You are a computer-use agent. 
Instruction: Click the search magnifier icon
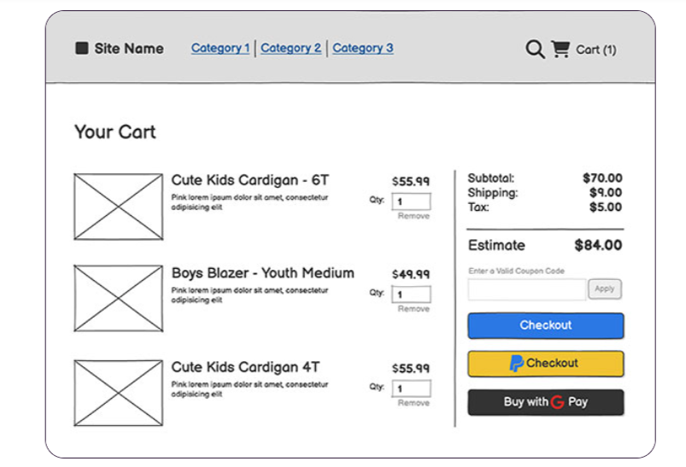[535, 50]
